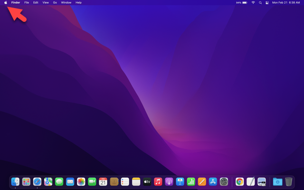
Task: Launch Google Chrome from the Dock
Action: (239, 181)
